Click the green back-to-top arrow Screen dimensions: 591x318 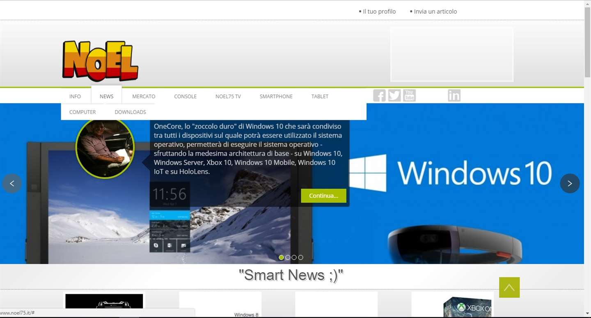click(509, 288)
